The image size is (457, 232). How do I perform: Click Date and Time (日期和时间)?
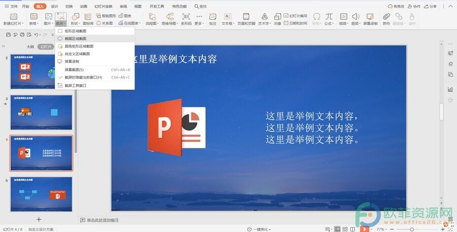pos(296,23)
